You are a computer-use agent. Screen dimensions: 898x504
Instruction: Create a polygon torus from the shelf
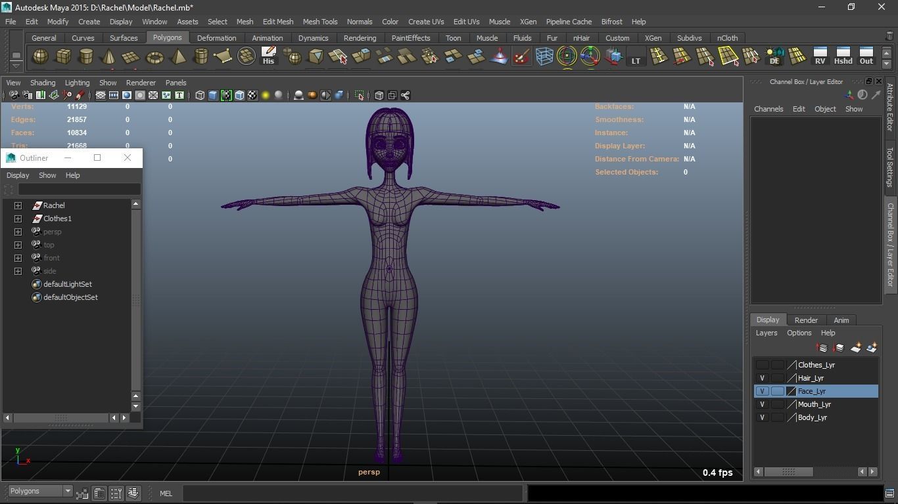(154, 57)
